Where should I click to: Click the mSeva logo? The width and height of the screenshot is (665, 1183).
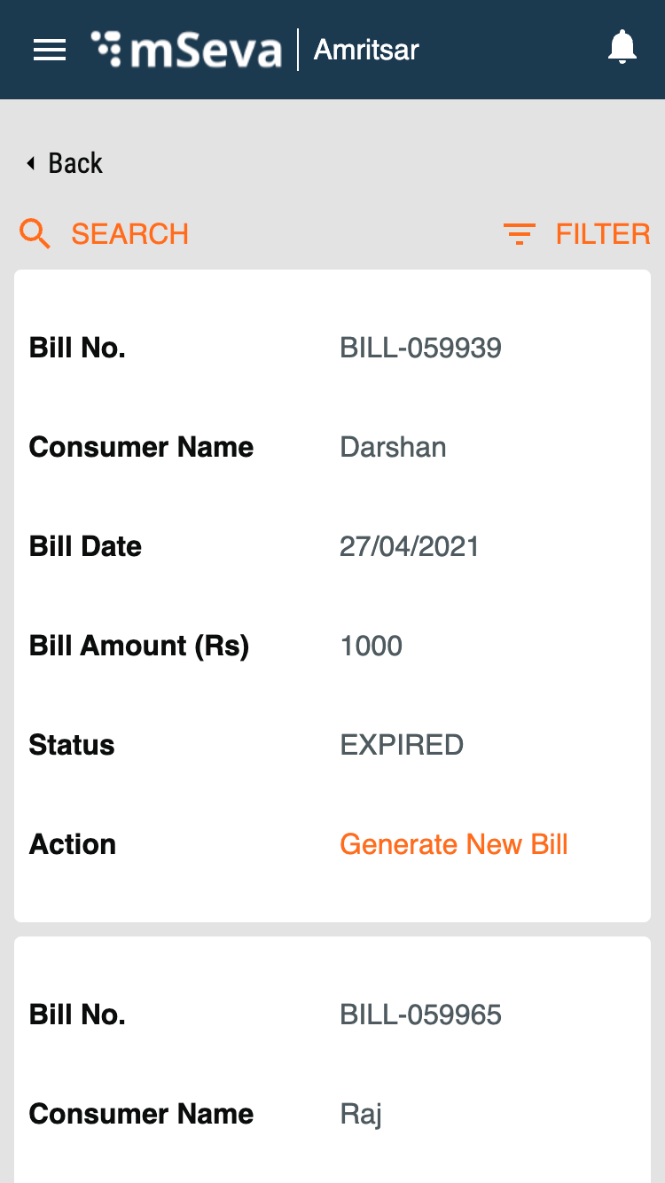tap(186, 50)
